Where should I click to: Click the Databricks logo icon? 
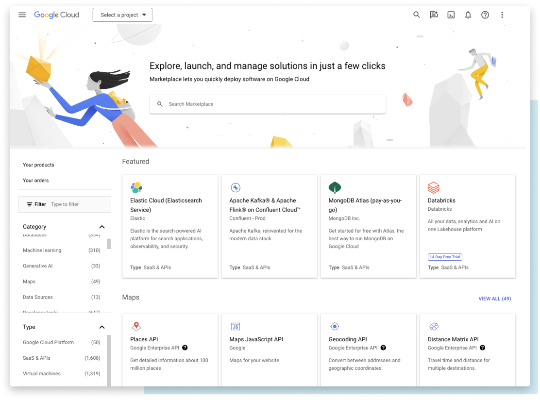(x=434, y=187)
